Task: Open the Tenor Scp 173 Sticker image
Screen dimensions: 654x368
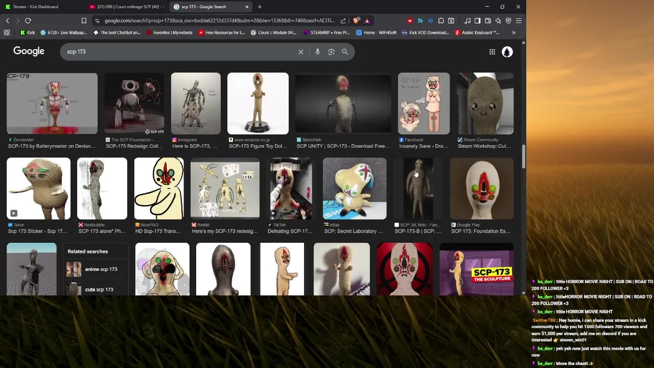Action: (38, 189)
